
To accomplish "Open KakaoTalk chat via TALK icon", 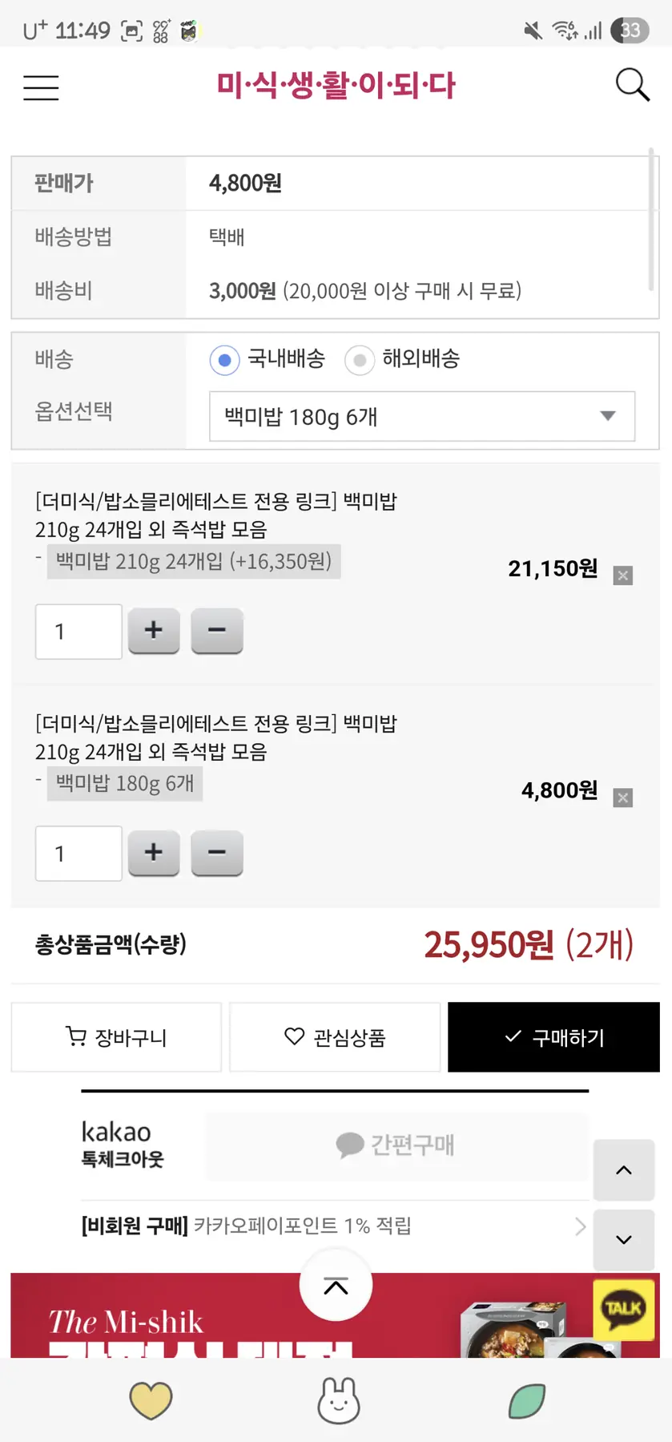I will 623,1310.
